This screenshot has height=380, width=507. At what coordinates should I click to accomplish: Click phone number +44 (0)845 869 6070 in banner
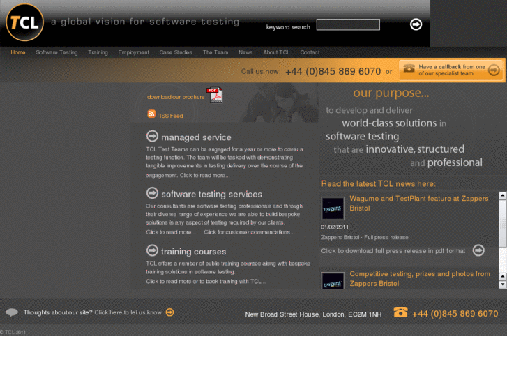(x=333, y=71)
